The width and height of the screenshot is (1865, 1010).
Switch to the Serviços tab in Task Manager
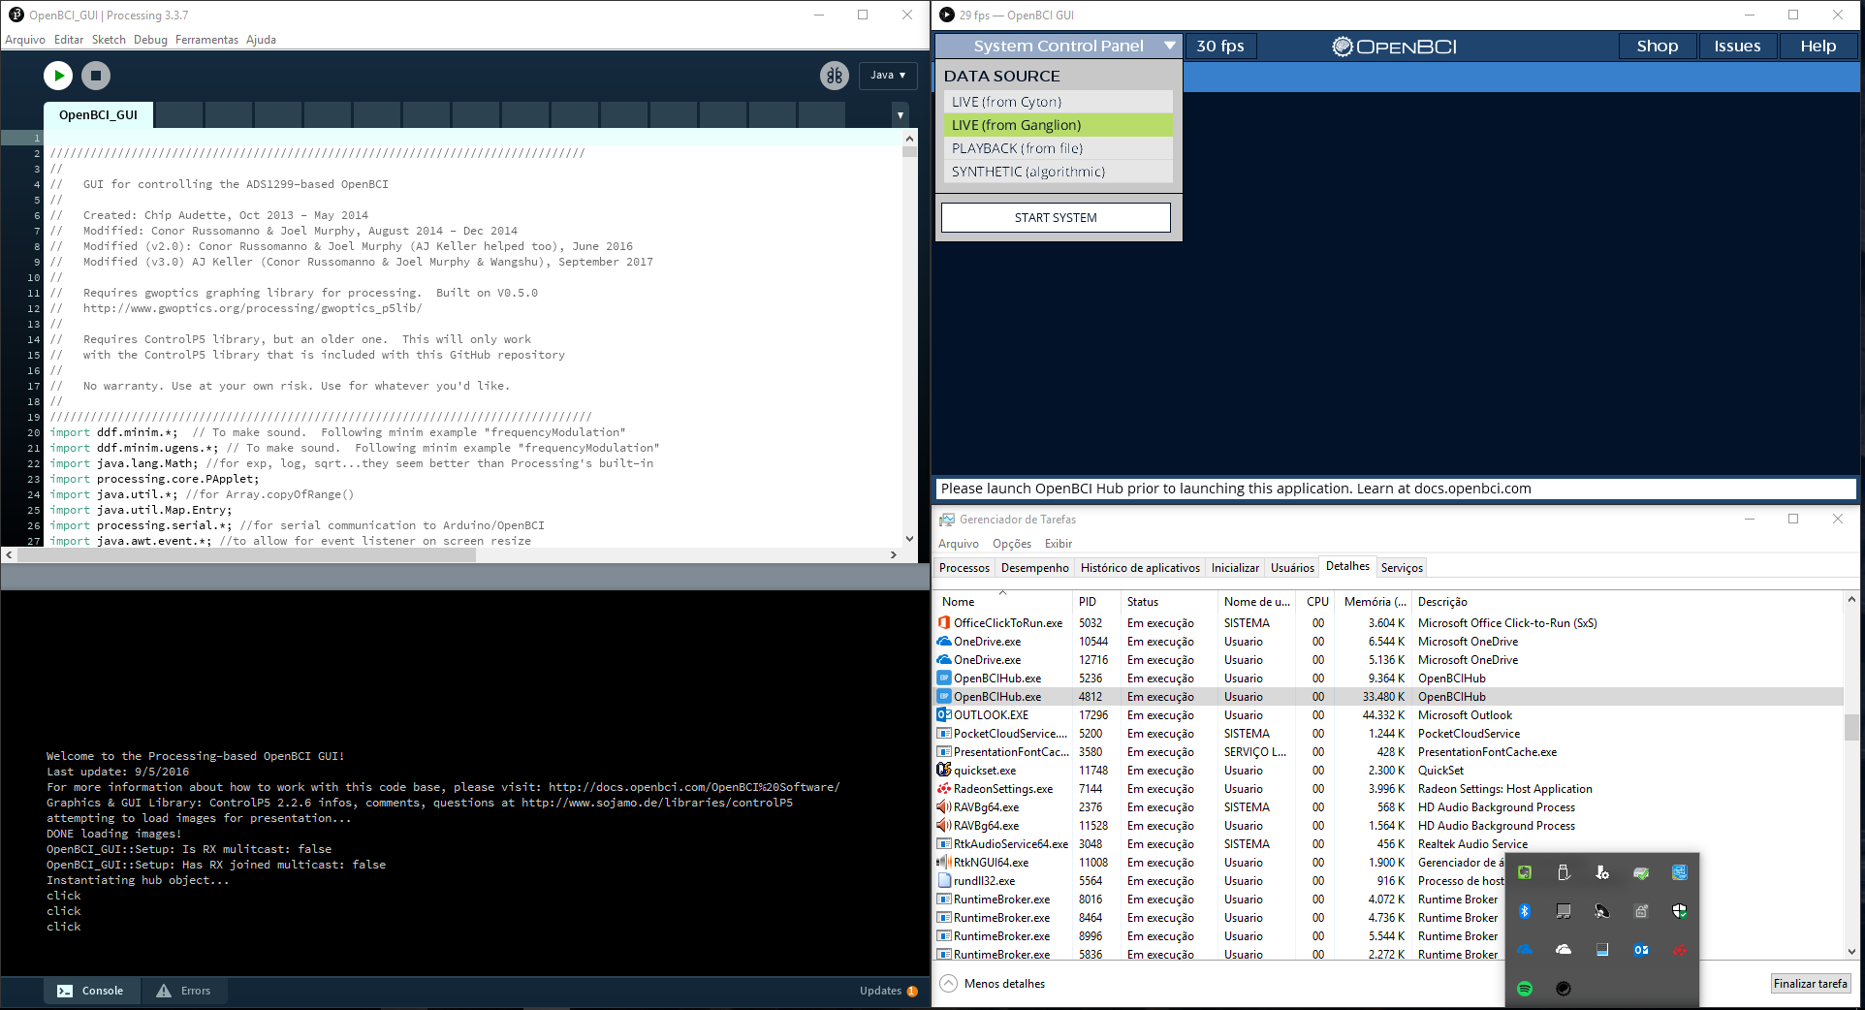(x=1402, y=567)
